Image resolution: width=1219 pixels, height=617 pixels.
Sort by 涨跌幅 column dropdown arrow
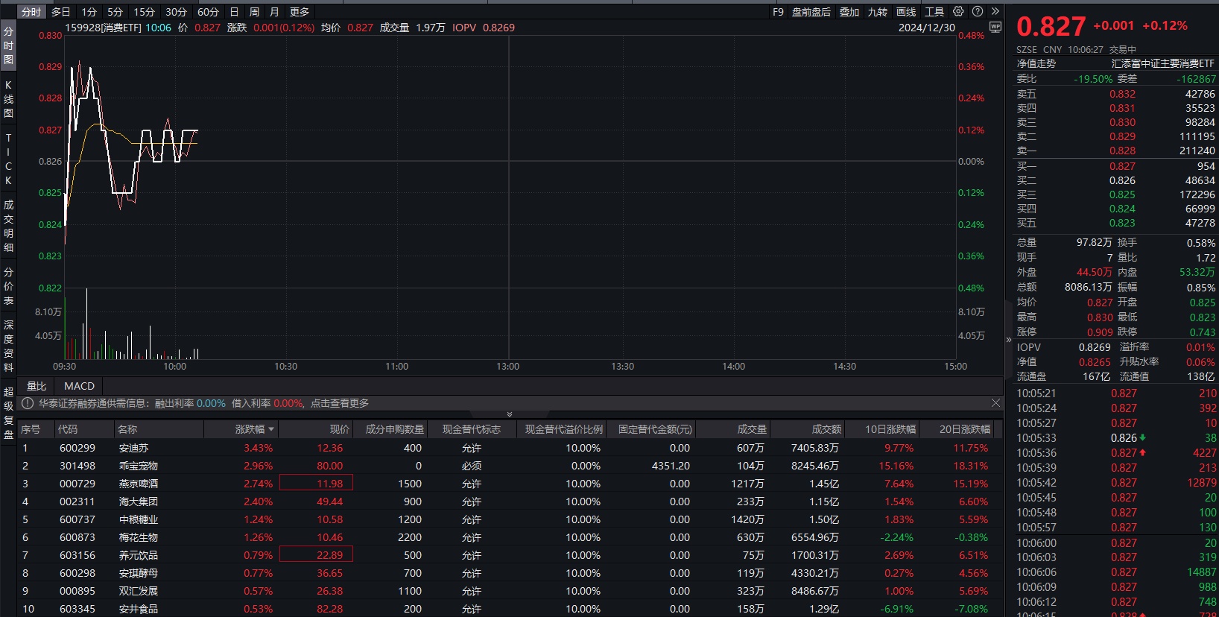pos(271,429)
